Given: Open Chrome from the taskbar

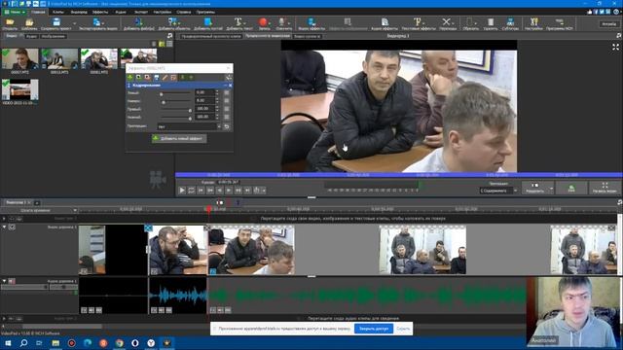Looking at the screenshot, I should pos(119,343).
